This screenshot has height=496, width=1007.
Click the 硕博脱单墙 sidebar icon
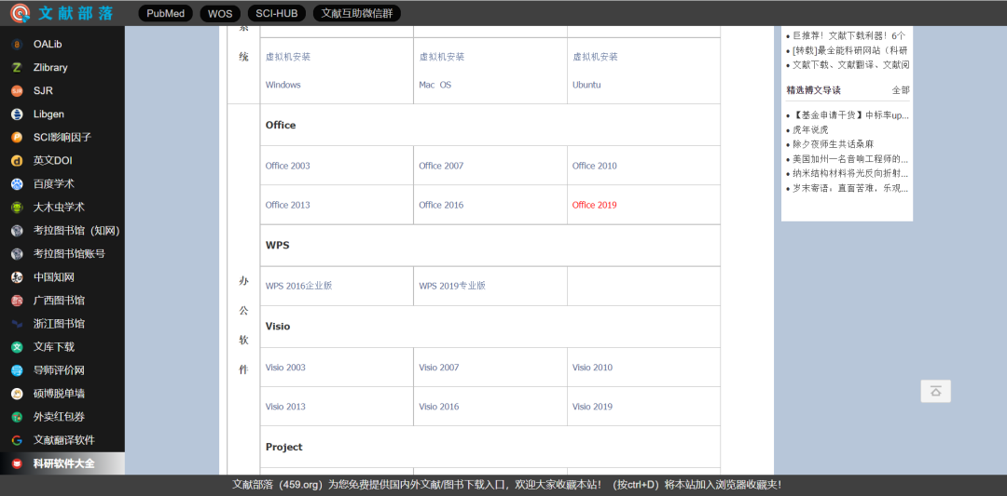click(x=18, y=394)
